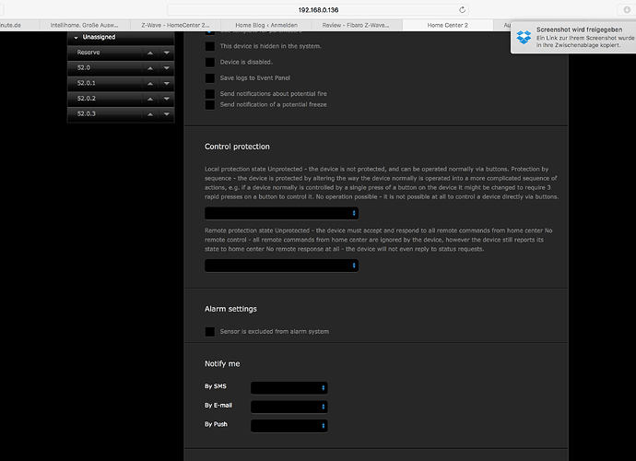Move the Reserve room down with its arrow
636x461 pixels.
166,53
